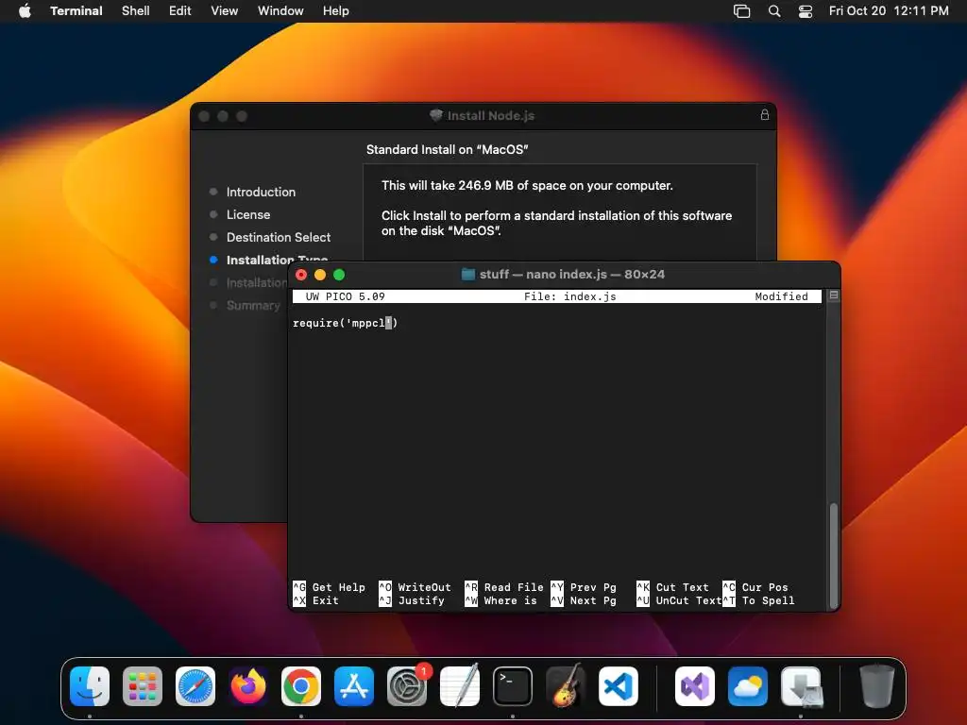Click the ^X Exit shortcut
Image resolution: width=967 pixels, height=725 pixels.
pos(315,600)
